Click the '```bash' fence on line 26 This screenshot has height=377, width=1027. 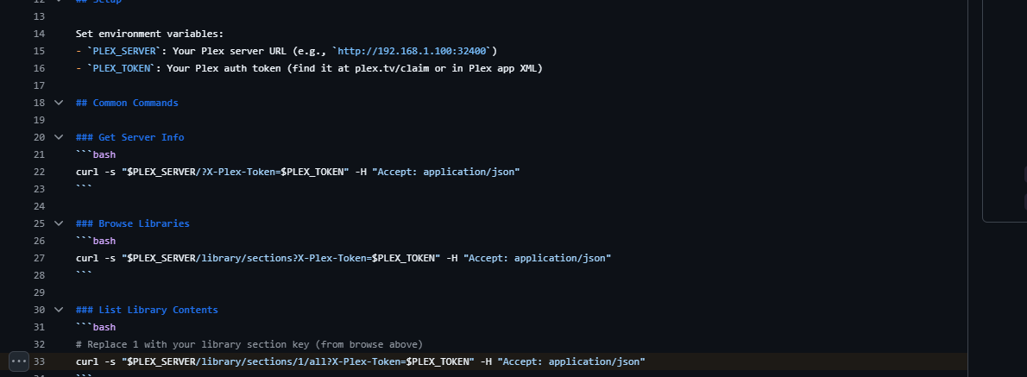[x=96, y=241]
